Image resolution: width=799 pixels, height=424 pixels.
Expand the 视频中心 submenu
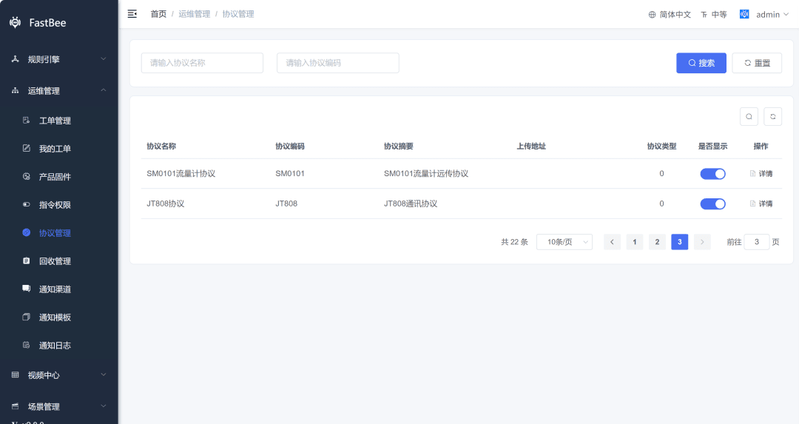click(x=104, y=374)
